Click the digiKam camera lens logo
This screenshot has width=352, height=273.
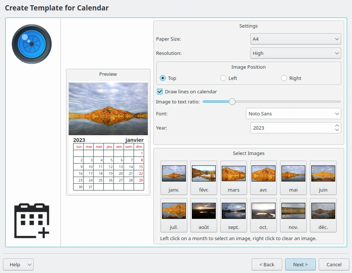click(32, 44)
